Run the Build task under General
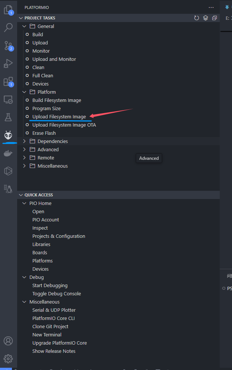This screenshot has height=370, width=232. 38,34
